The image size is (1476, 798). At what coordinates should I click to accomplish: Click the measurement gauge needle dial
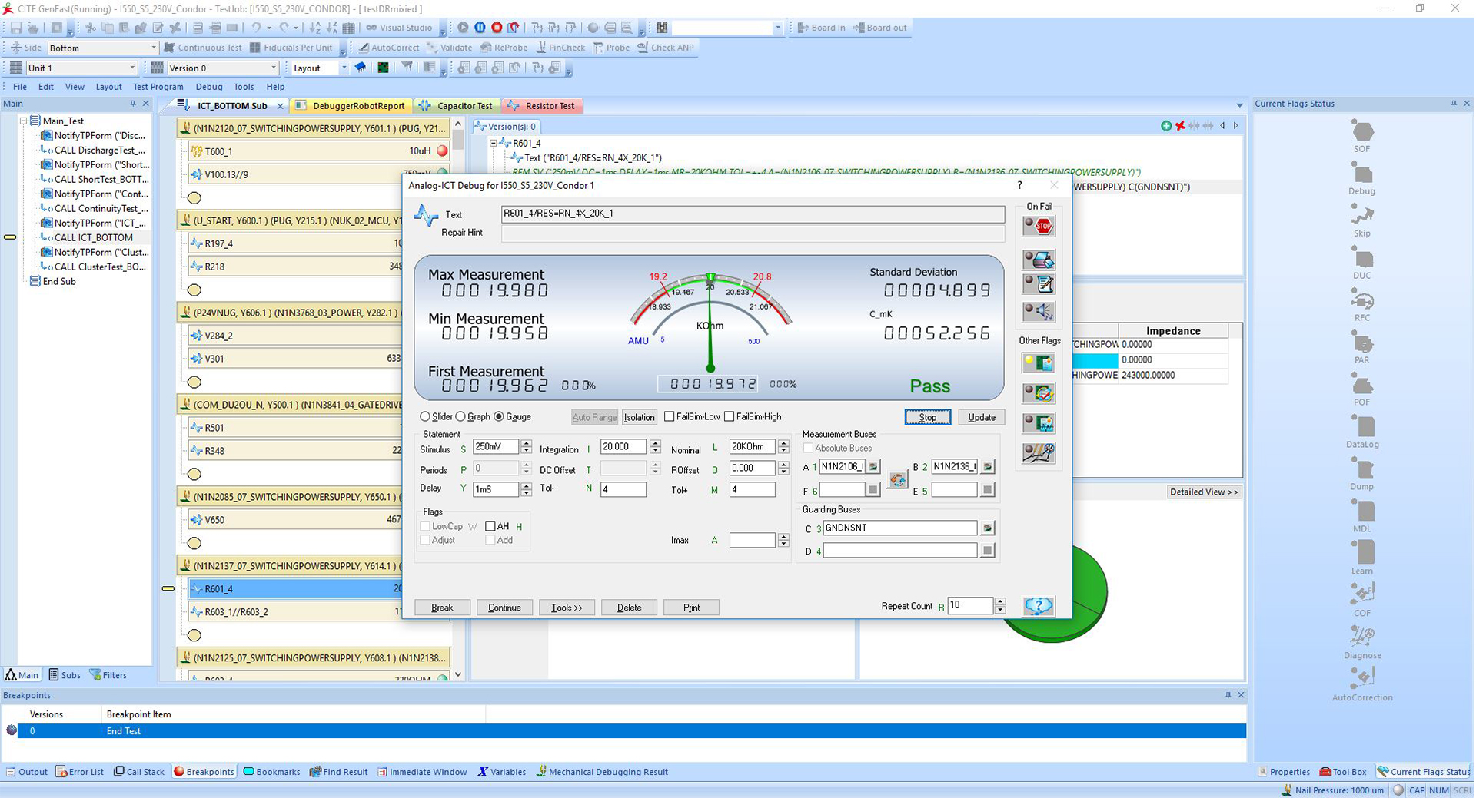710,323
